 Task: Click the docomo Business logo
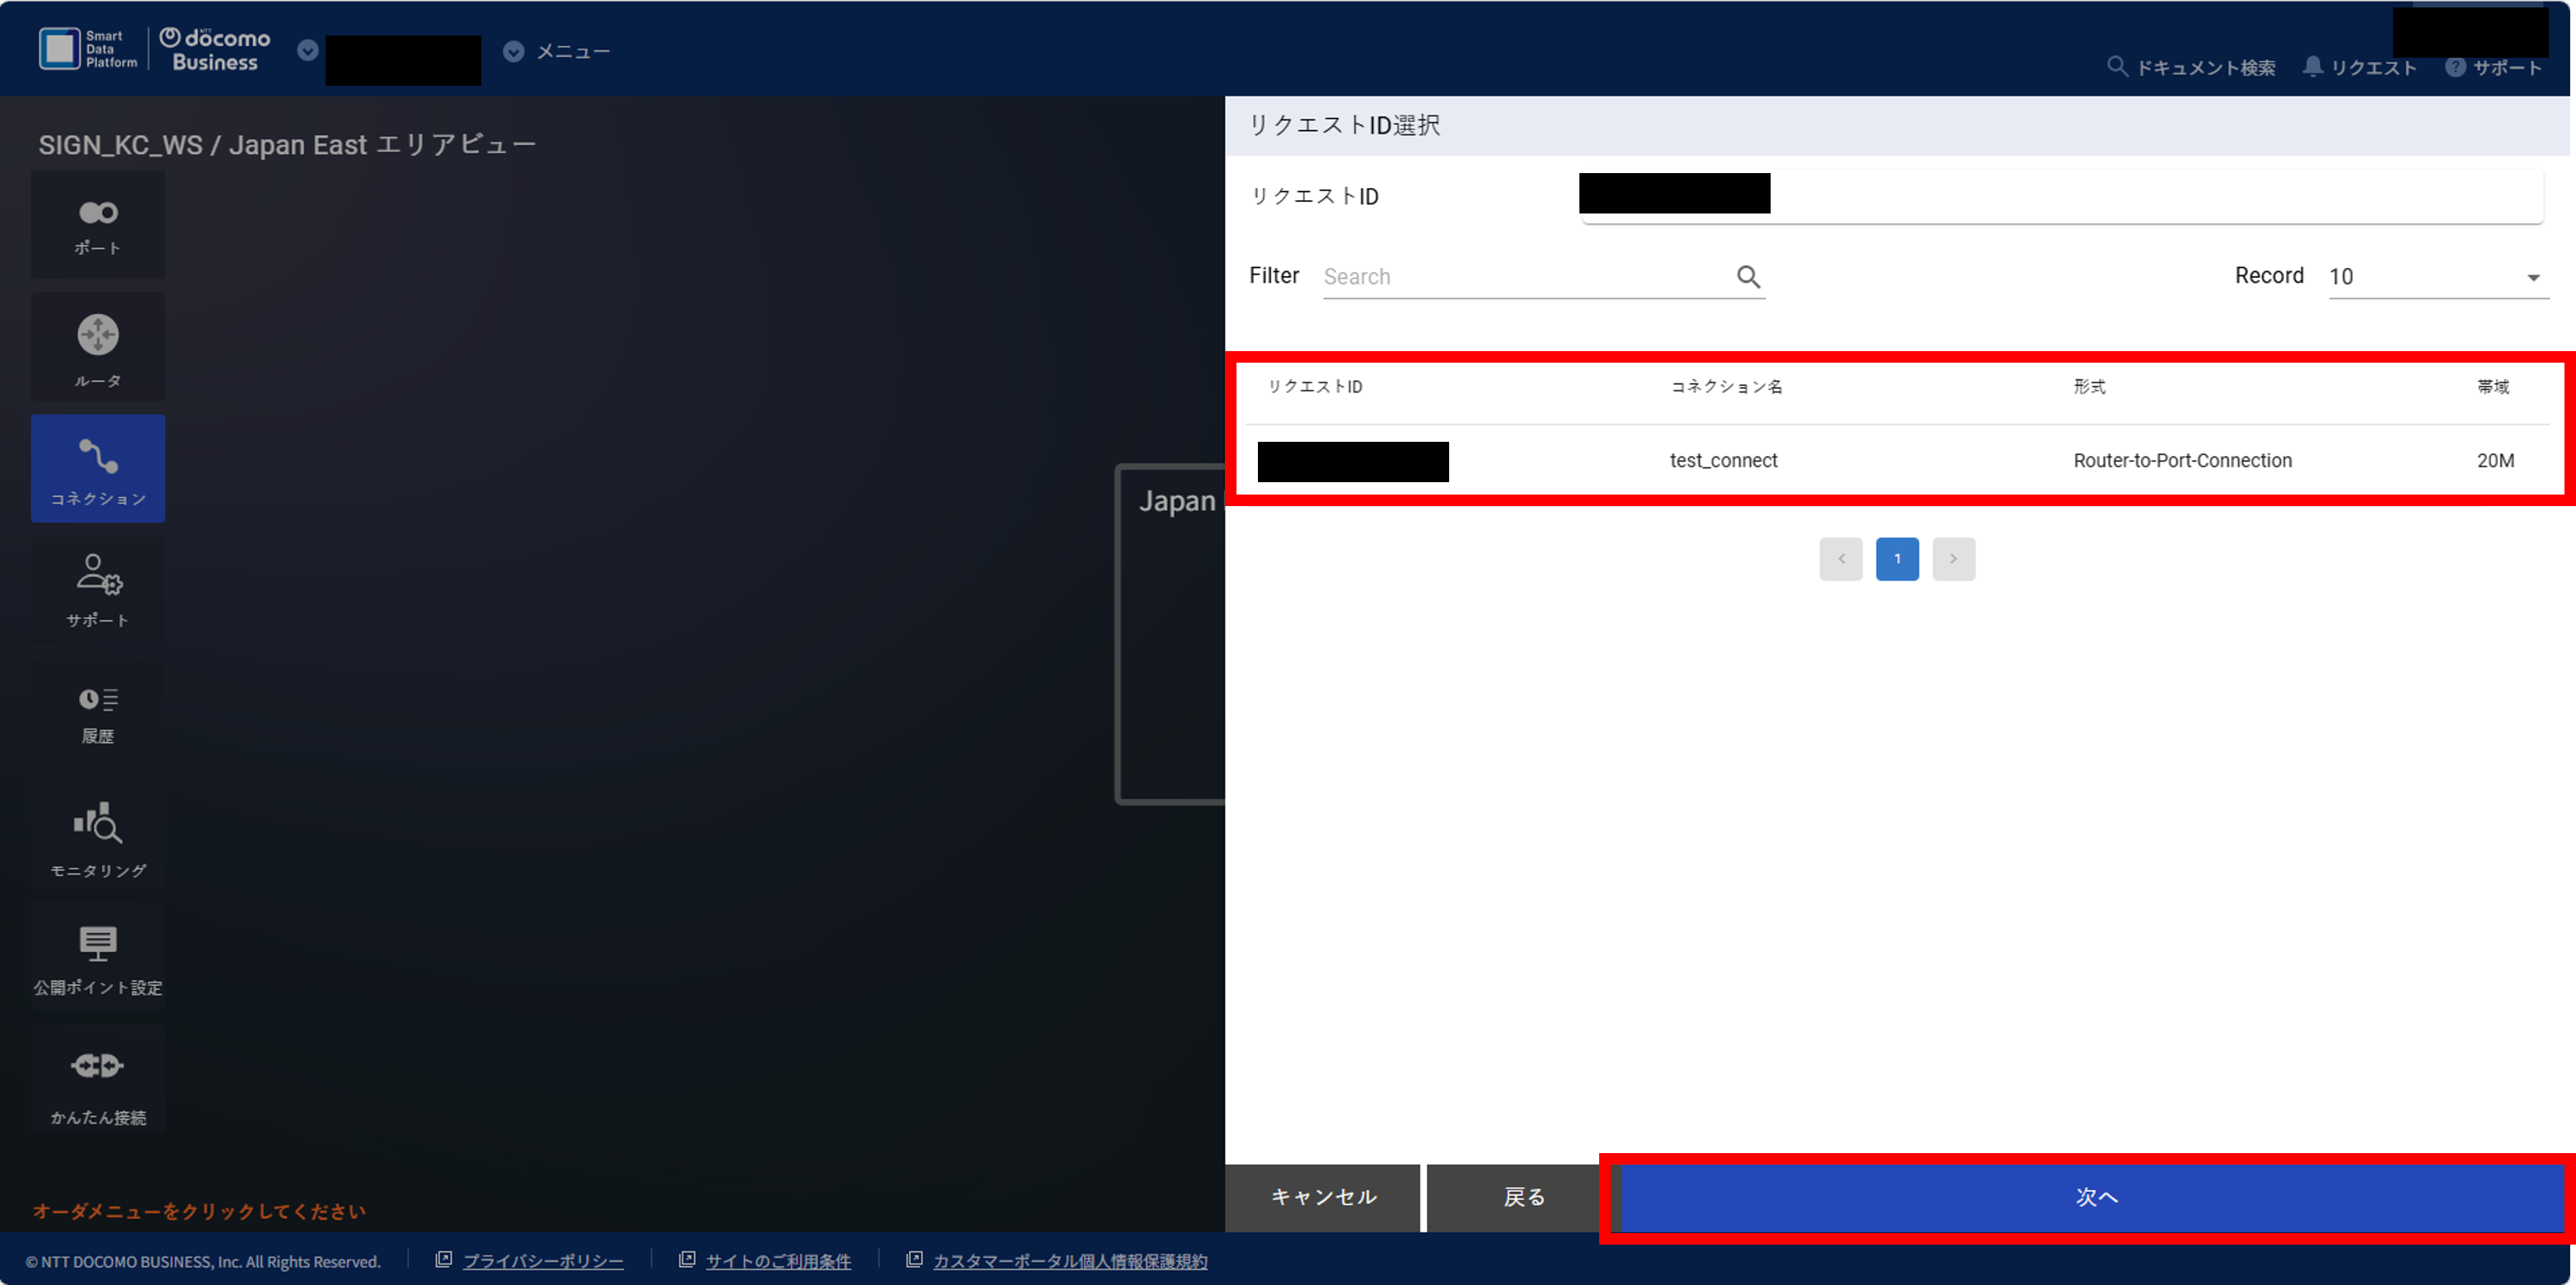point(216,49)
